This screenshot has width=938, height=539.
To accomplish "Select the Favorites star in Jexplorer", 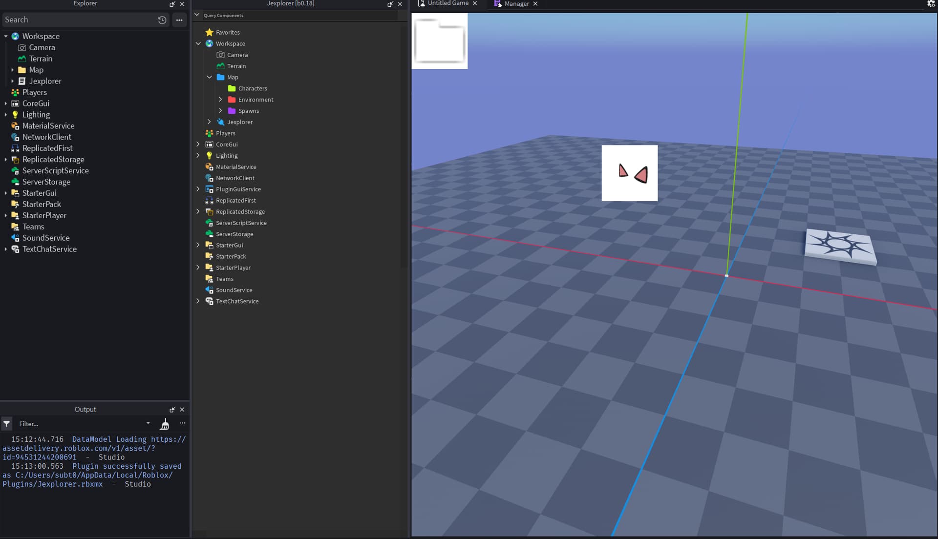I will tap(209, 32).
